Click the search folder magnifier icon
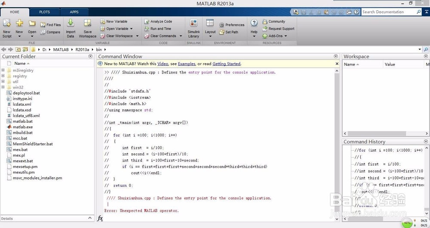430x228 pixels. [426, 49]
